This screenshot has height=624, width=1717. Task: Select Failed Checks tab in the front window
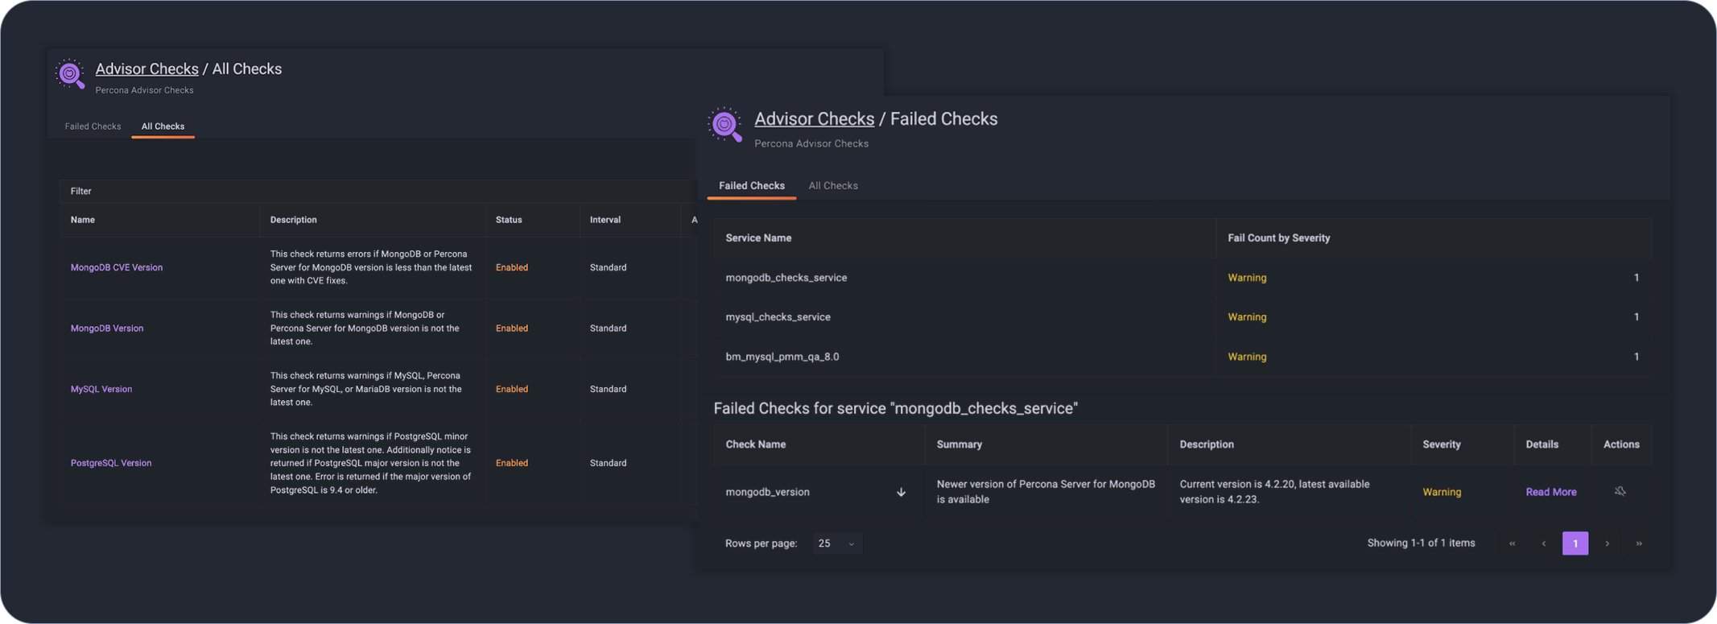(751, 185)
